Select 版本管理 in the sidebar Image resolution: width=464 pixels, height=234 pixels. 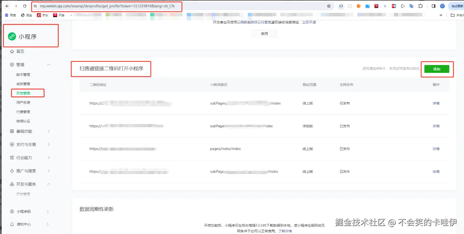pyautogui.click(x=23, y=75)
